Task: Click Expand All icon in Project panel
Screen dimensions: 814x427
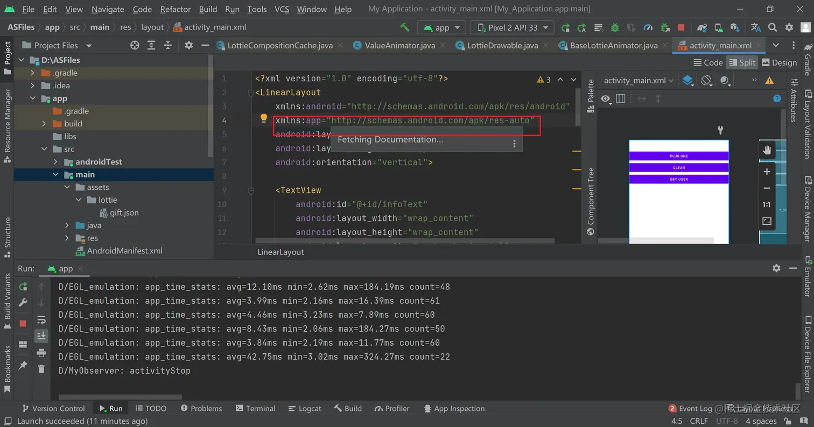Action: coord(151,45)
